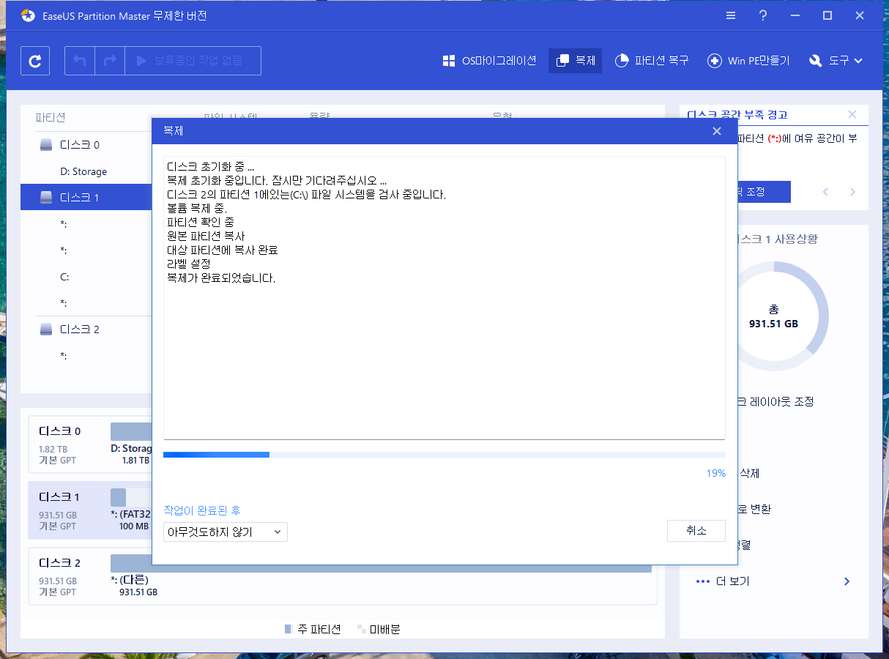Click the blue 조정 adjust button
Viewport: 889px width, 659px height.
763,192
